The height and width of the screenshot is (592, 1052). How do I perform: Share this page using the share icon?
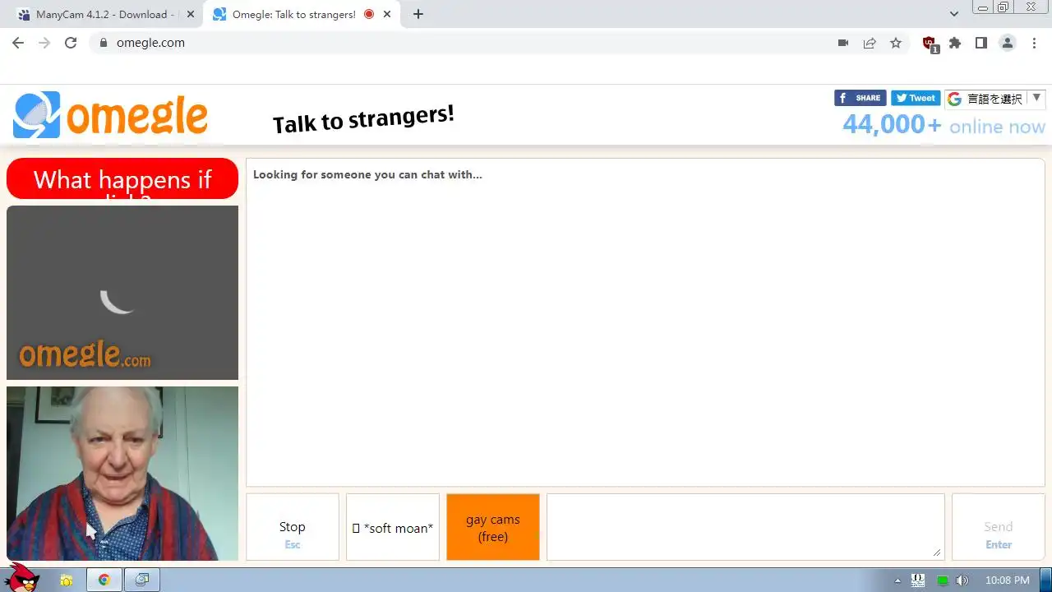pyautogui.click(x=870, y=43)
